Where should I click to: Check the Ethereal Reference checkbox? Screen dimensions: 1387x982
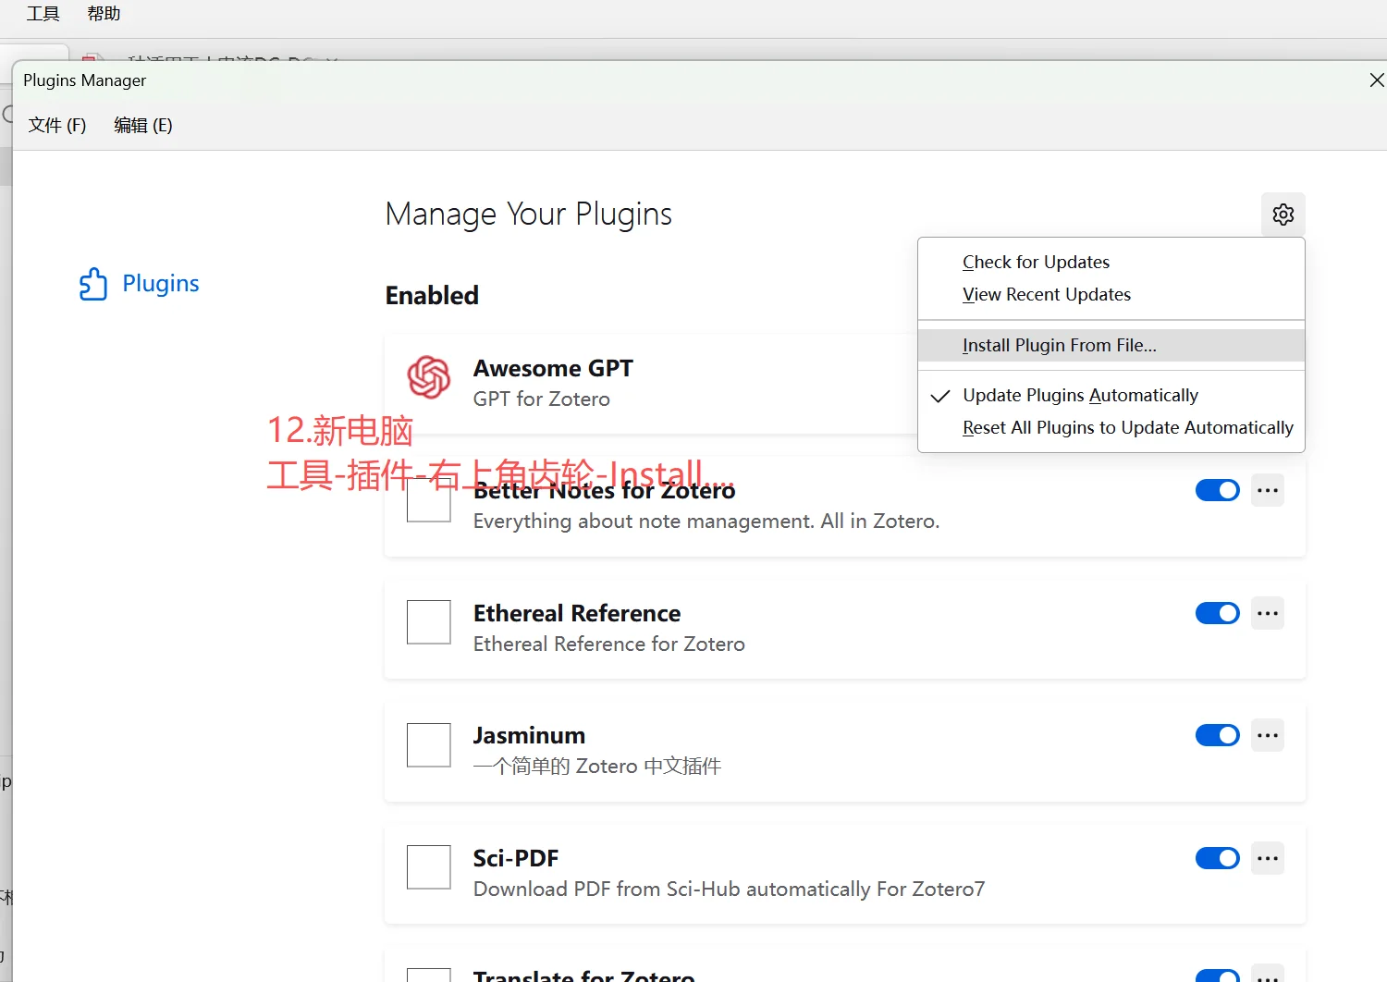428,622
